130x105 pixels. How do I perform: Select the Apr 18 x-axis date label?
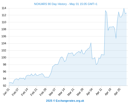click(x=108, y=92)
